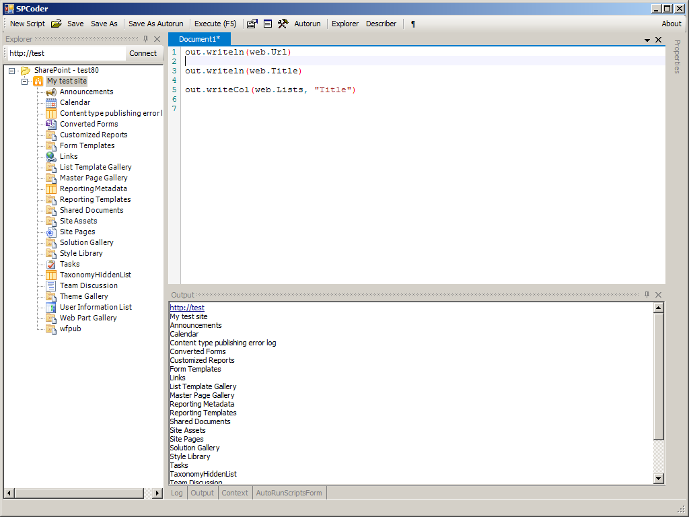689x517 pixels.
Task: Select wfpub in the tree
Action: tap(70, 329)
